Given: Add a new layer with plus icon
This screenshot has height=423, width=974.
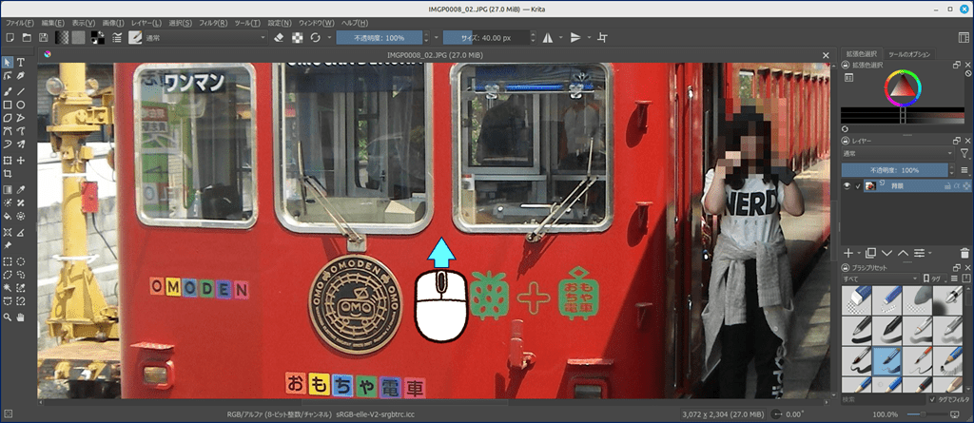Looking at the screenshot, I should click(848, 253).
